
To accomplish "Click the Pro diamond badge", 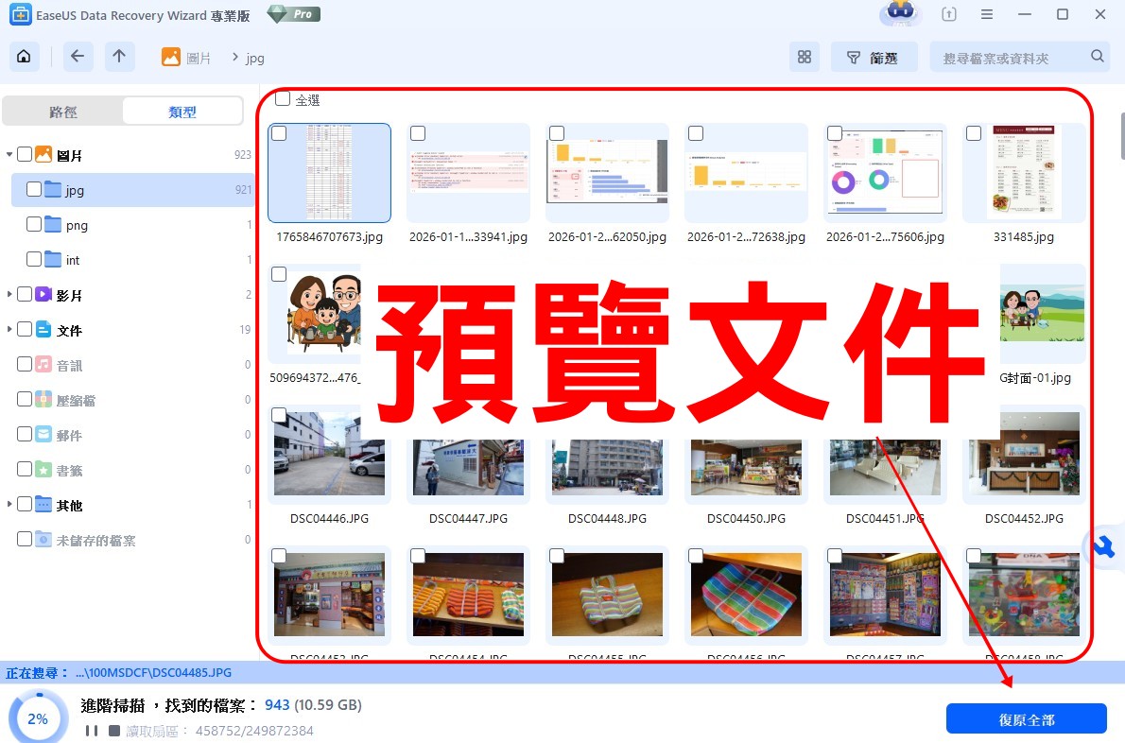I will [x=294, y=14].
